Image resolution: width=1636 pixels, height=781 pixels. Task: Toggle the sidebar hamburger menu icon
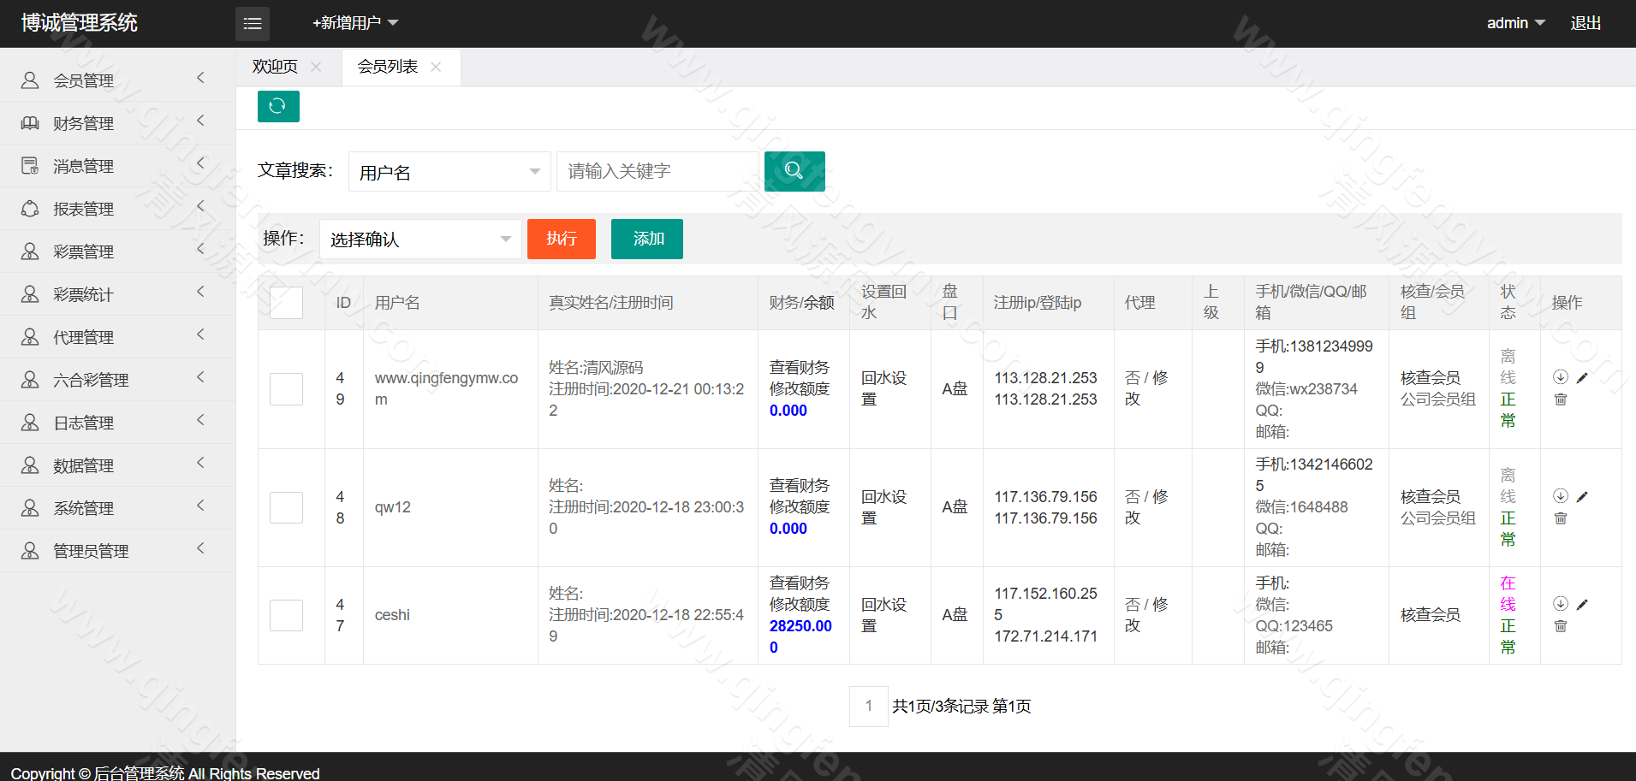click(253, 24)
